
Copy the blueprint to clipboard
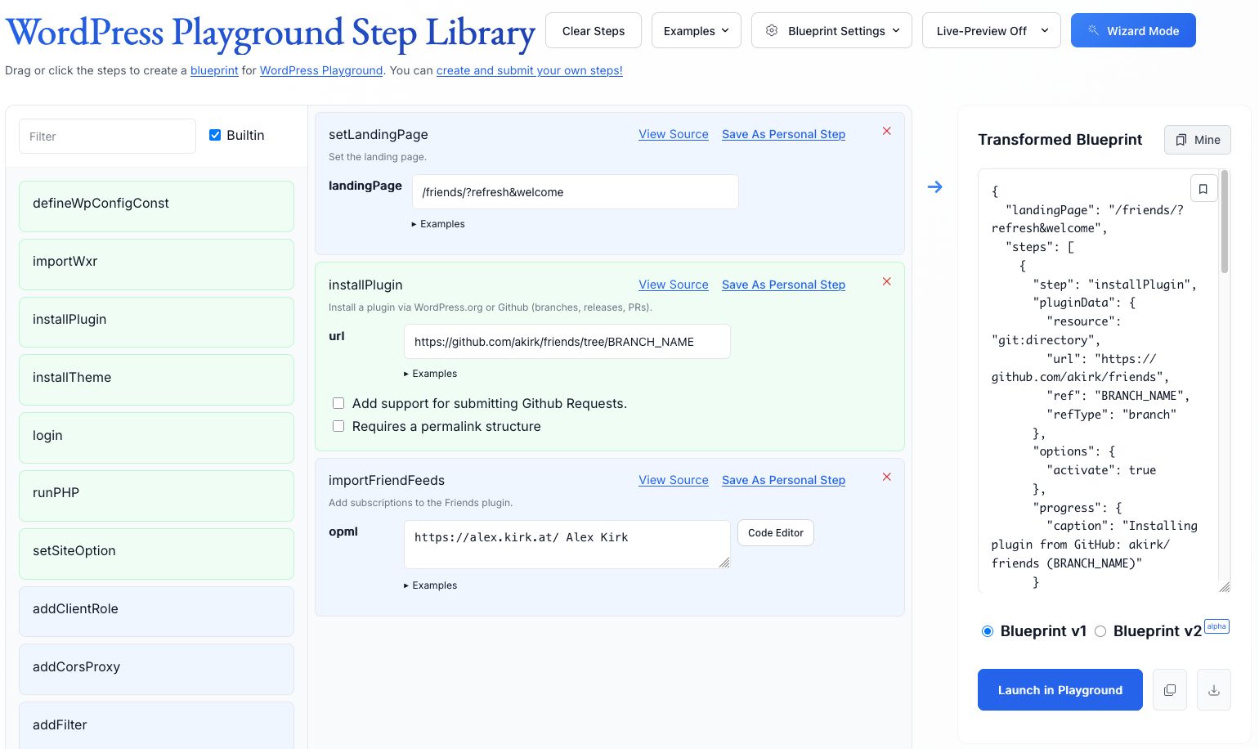click(x=1169, y=689)
